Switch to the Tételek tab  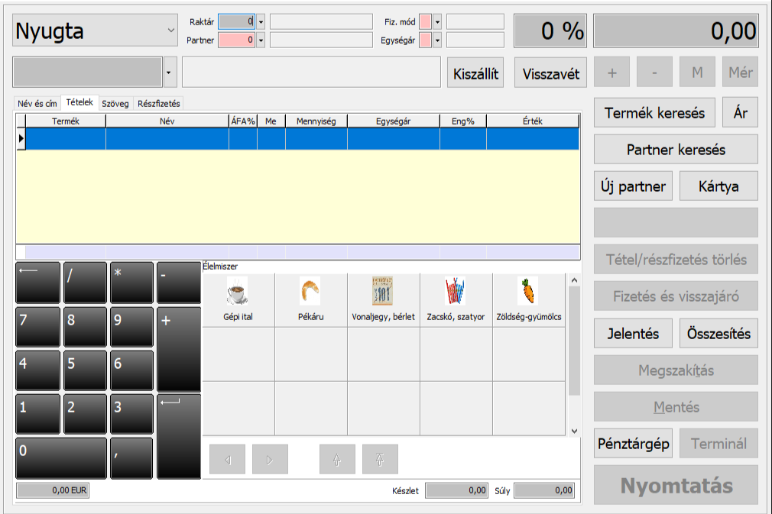79,102
